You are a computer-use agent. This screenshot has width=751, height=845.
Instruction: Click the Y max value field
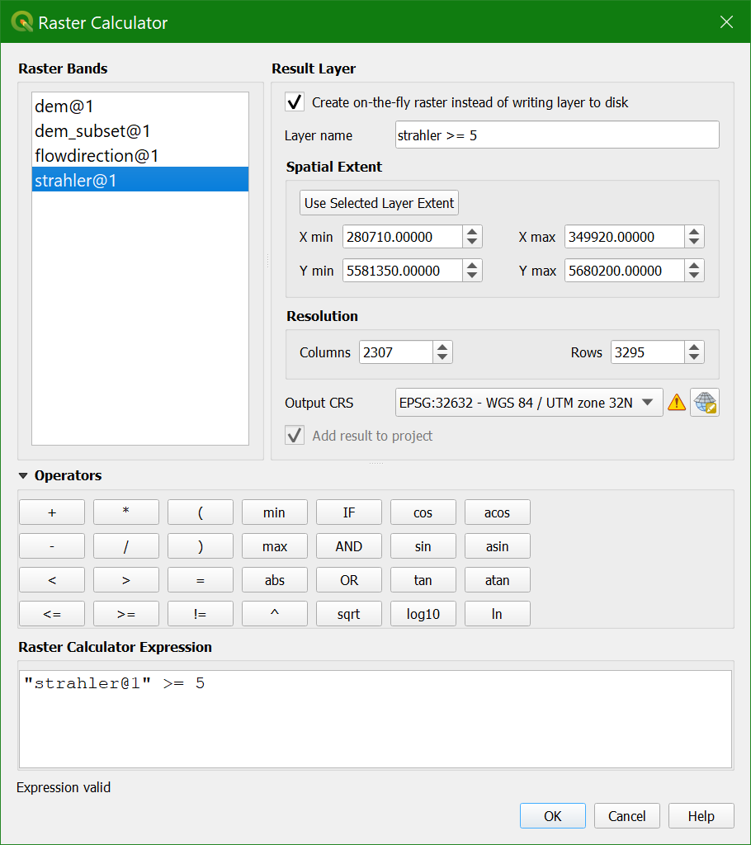[x=624, y=271]
